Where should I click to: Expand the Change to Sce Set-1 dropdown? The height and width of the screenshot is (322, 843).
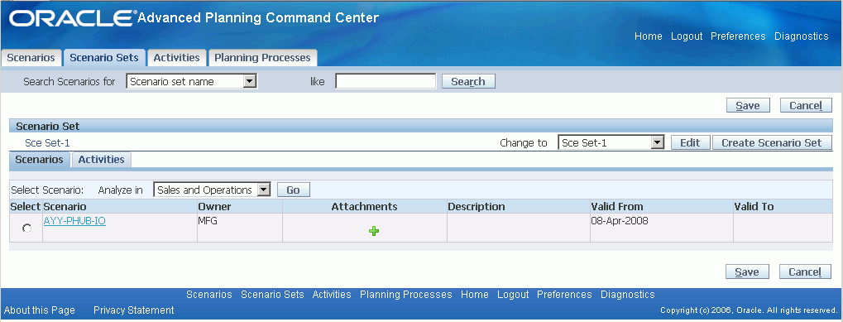click(612, 142)
